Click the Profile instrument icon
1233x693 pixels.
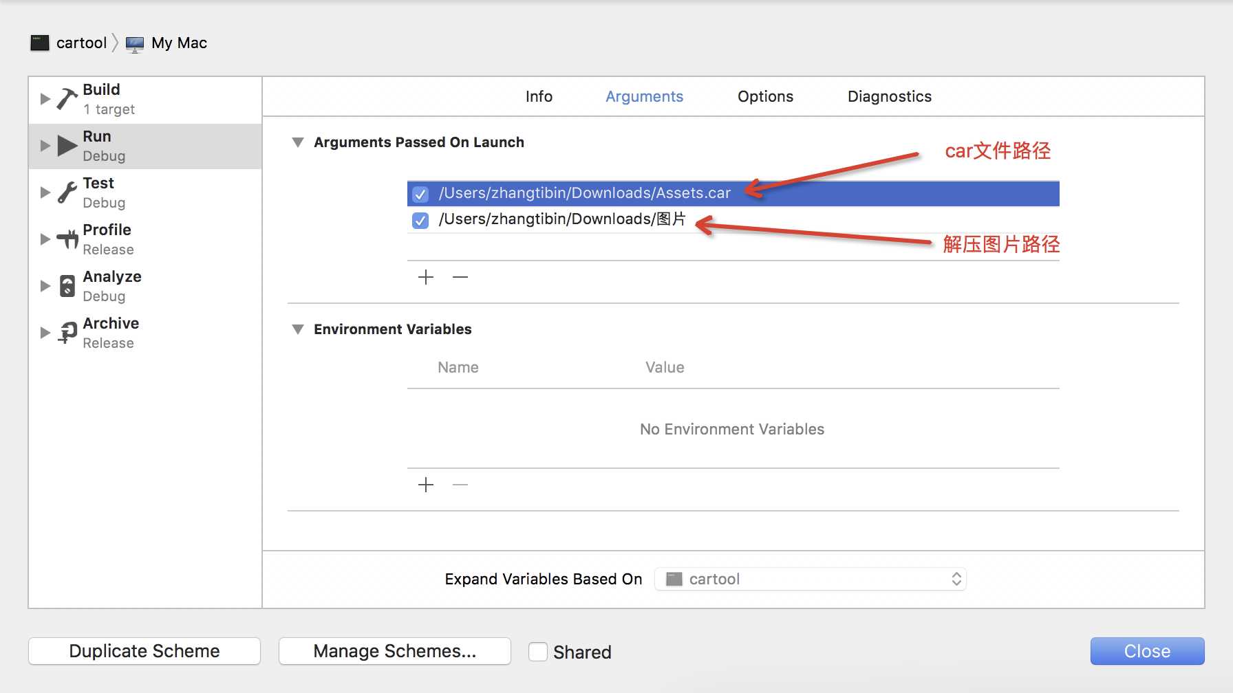coord(67,239)
